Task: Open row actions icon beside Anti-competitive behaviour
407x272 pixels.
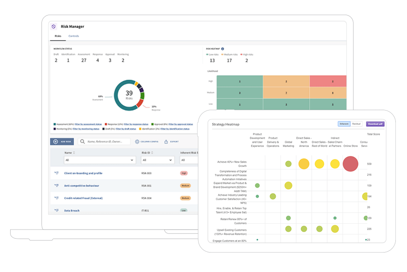Action: pos(56,185)
